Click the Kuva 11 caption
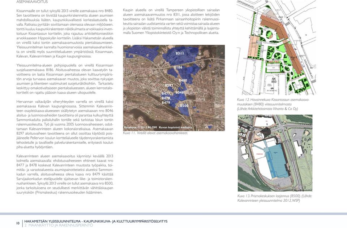347x228 pixels. point(155,133)
